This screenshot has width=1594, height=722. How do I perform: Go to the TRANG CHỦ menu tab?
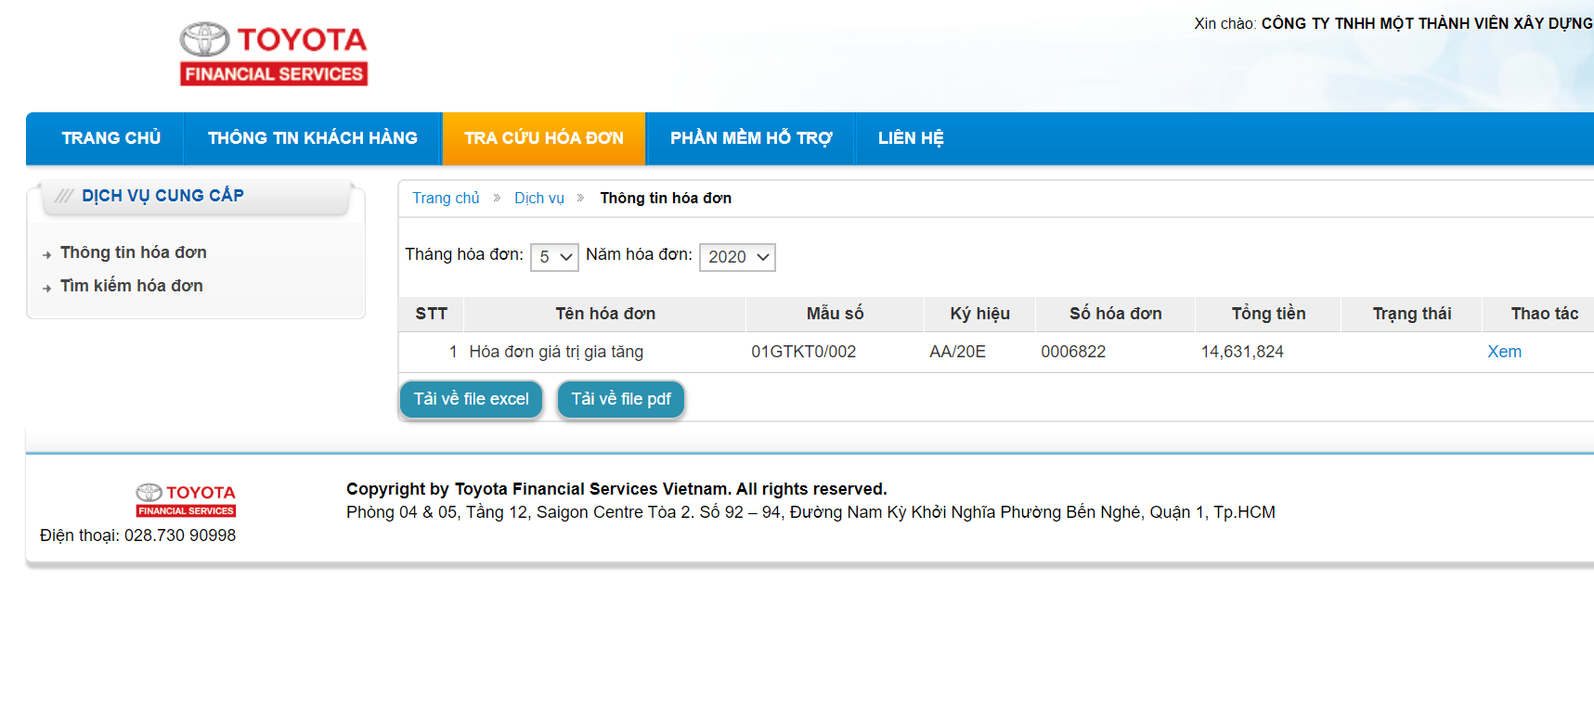[110, 138]
